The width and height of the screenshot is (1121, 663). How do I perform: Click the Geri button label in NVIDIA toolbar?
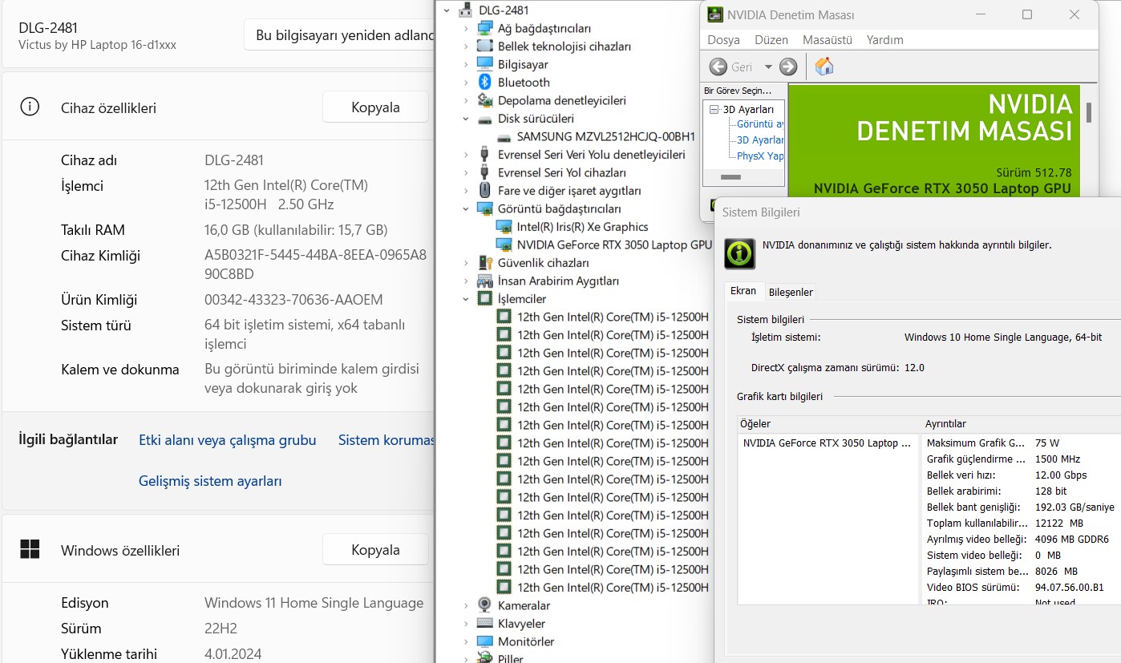pos(742,67)
